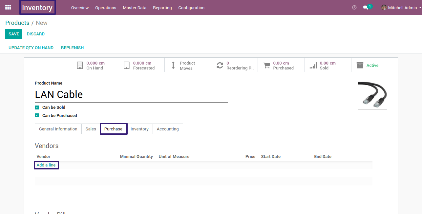Click the Inventory app title

(x=37, y=8)
